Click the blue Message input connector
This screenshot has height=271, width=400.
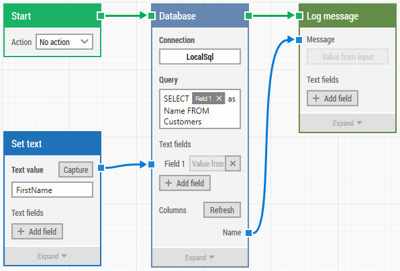coord(299,40)
